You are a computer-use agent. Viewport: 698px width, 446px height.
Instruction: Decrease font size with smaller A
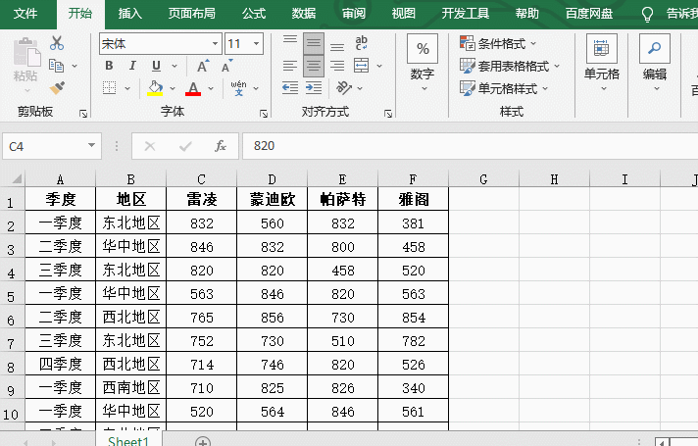[x=227, y=66]
